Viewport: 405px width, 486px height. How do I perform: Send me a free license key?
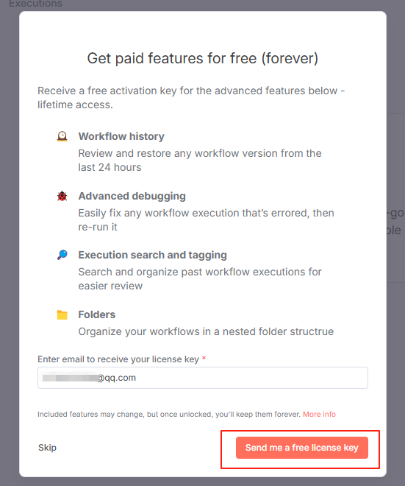[x=302, y=448]
